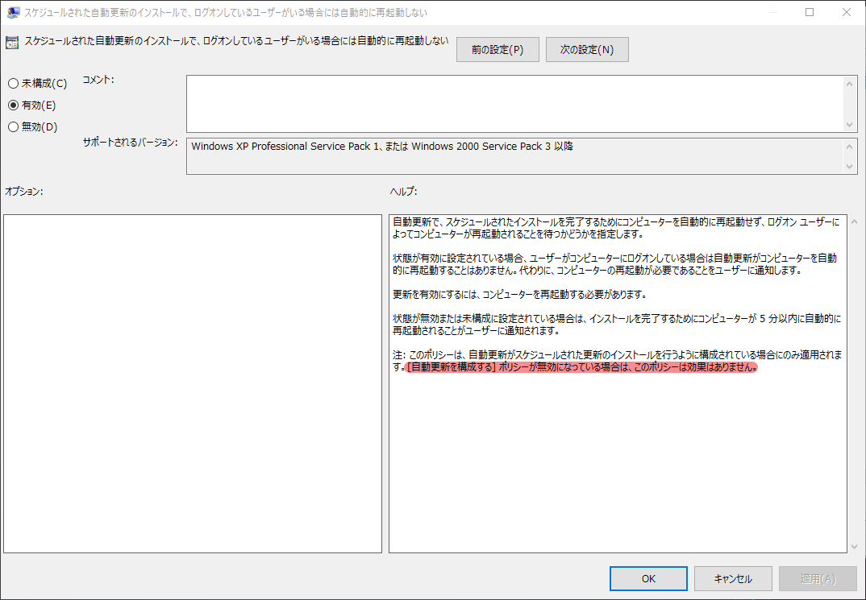Open the previous setting with 前の設定

[x=498, y=49]
